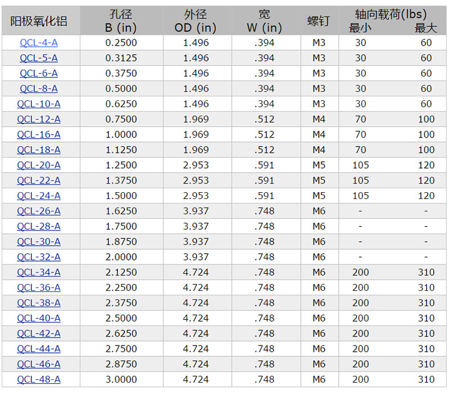The width and height of the screenshot is (450, 394).
Task: Open part QCL-16-A
Action: [39, 135]
